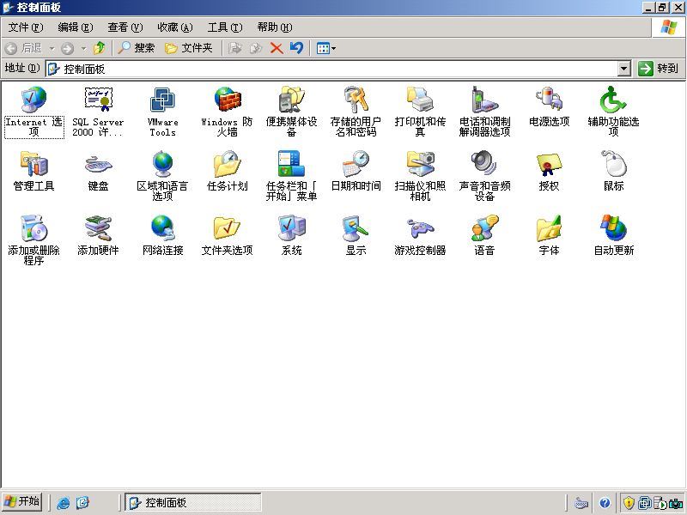Viewport: 687px width, 515px height.
Task: Click the 搜索 toolbar button
Action: click(137, 48)
